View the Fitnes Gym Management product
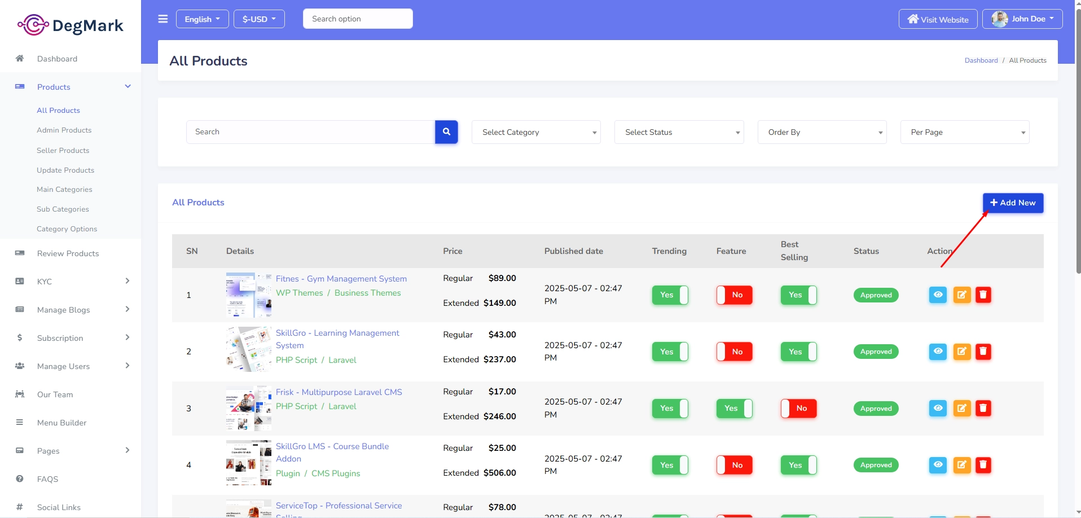 938,295
